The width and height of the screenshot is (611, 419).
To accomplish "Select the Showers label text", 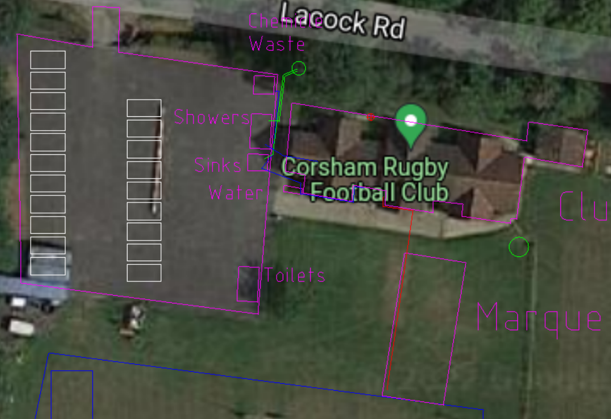I will tap(212, 117).
